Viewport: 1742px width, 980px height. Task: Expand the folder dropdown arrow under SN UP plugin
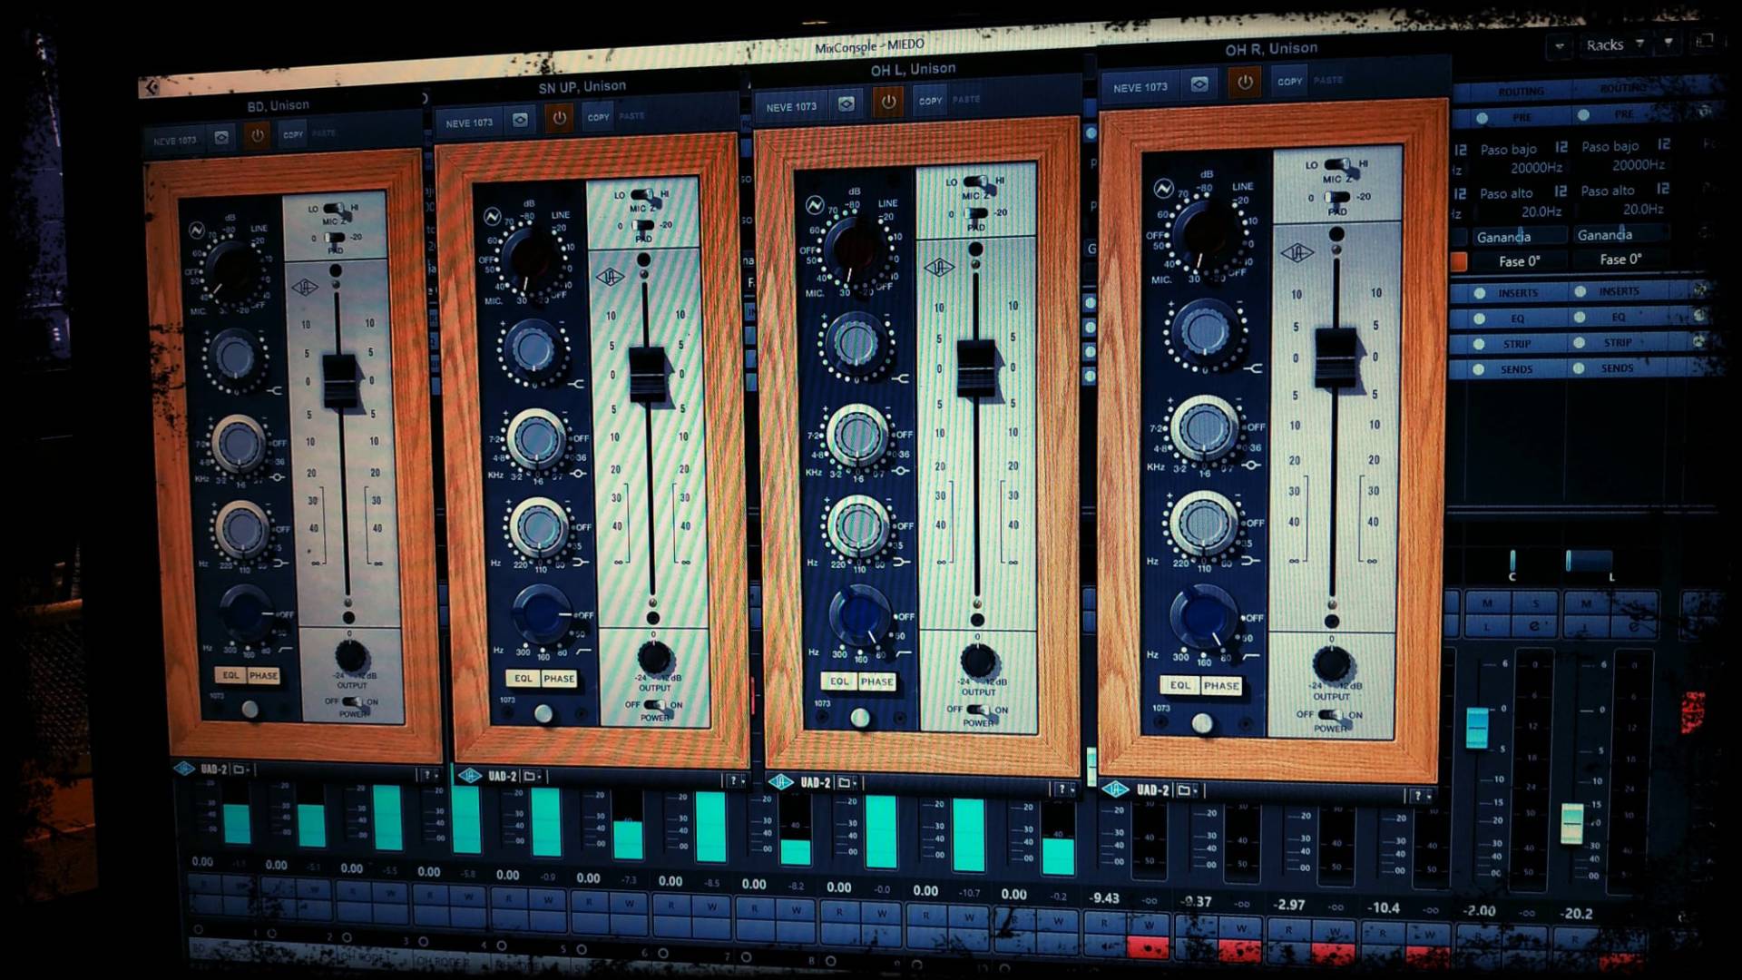click(x=541, y=777)
